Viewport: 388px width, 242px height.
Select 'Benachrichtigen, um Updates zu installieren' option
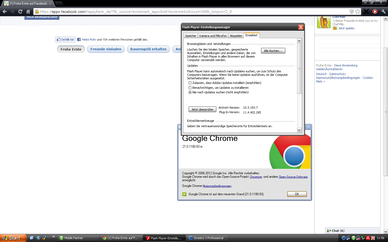[190, 88]
